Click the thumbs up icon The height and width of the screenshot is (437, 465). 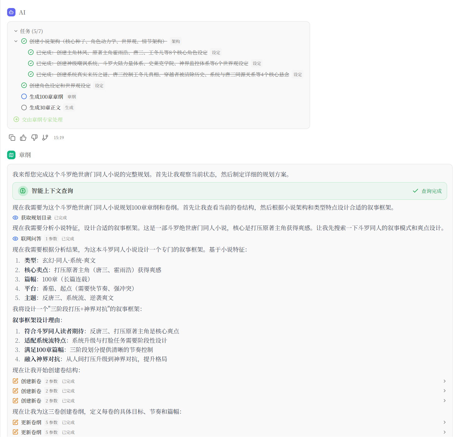[23, 138]
